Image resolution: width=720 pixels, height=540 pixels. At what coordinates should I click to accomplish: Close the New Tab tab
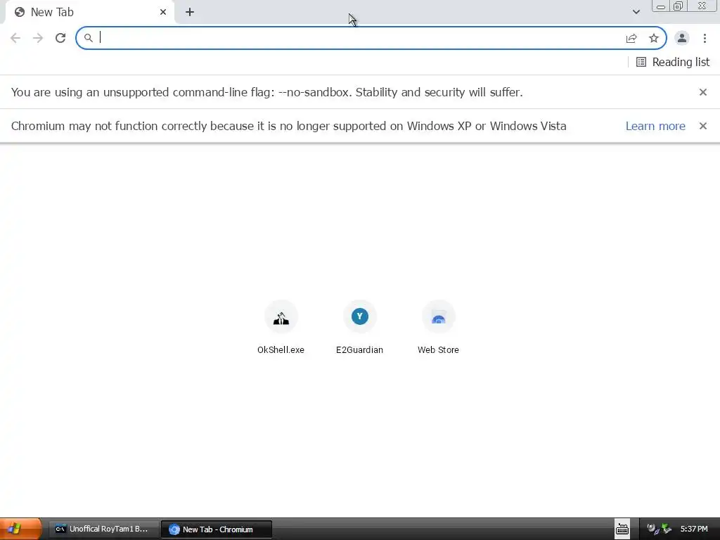click(x=163, y=13)
